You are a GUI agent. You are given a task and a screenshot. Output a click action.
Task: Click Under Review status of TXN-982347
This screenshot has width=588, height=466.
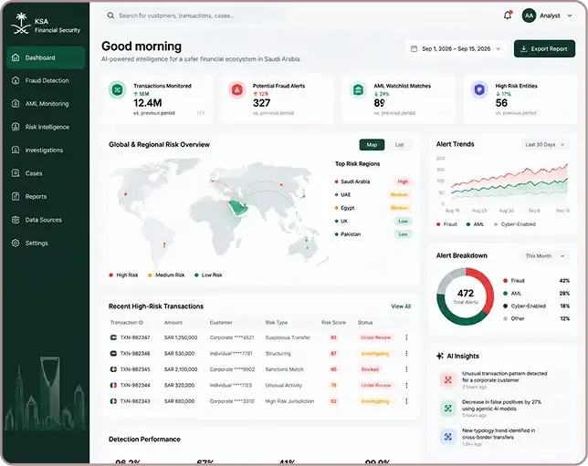376,337
